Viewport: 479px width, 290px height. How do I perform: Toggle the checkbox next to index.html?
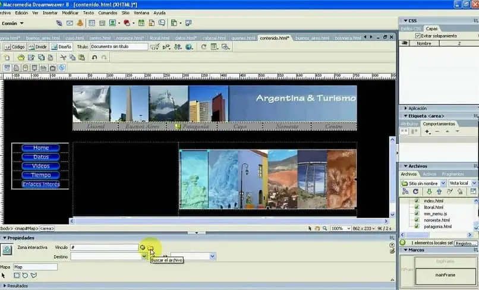tap(417, 201)
